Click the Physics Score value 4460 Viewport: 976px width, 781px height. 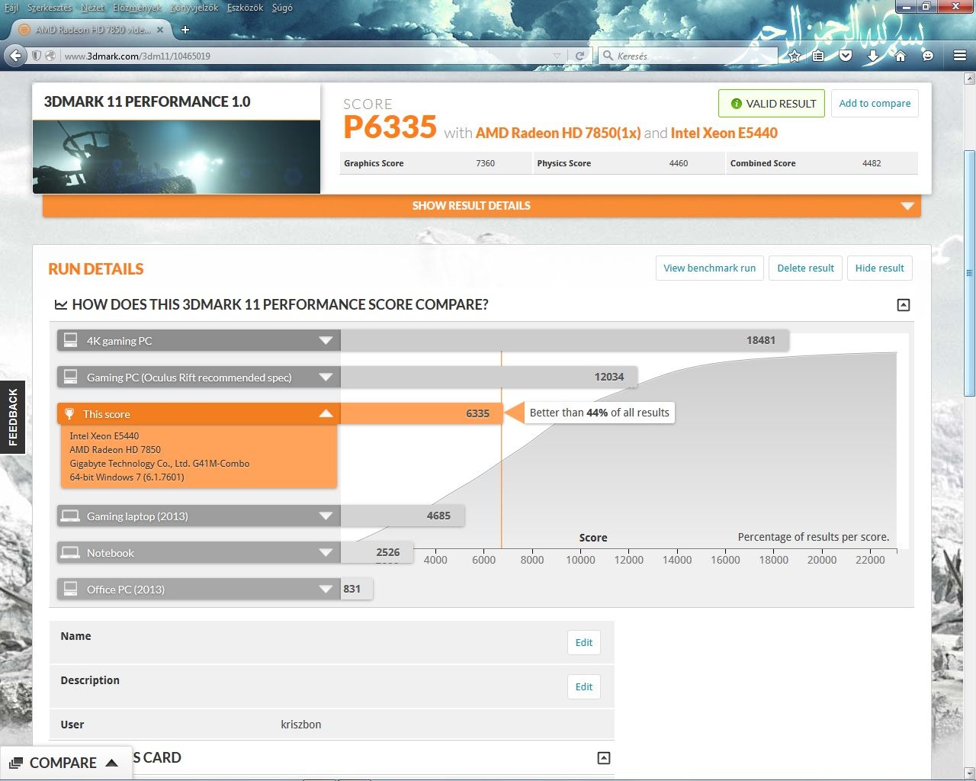coord(679,163)
